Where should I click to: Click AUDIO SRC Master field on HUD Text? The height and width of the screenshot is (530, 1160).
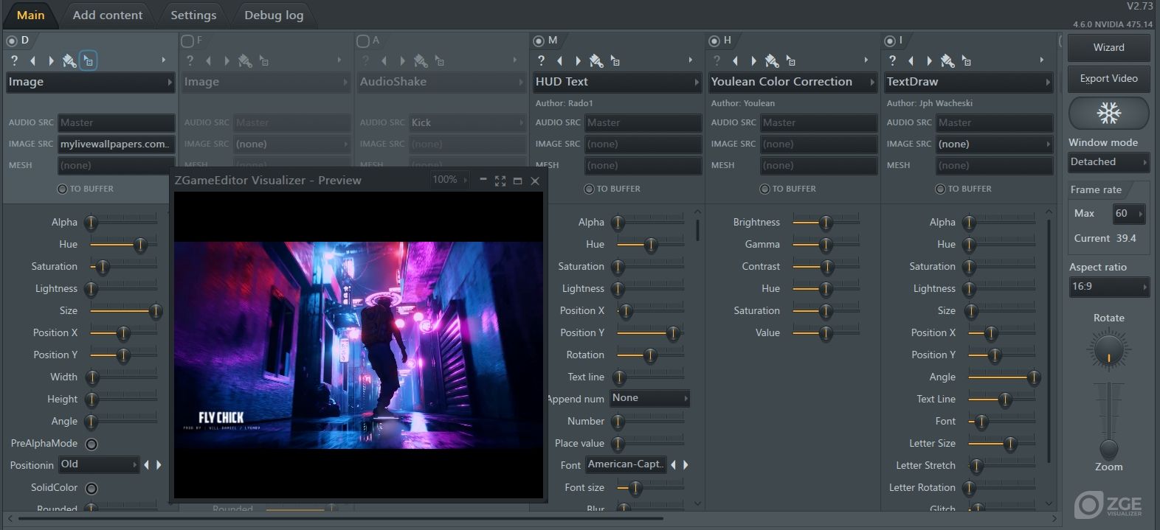pyautogui.click(x=643, y=123)
